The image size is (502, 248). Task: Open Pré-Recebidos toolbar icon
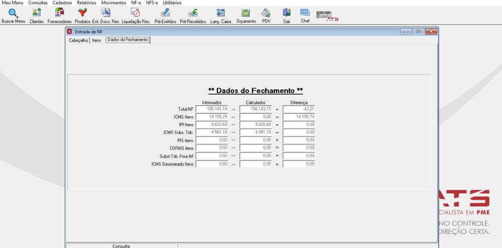tap(193, 16)
